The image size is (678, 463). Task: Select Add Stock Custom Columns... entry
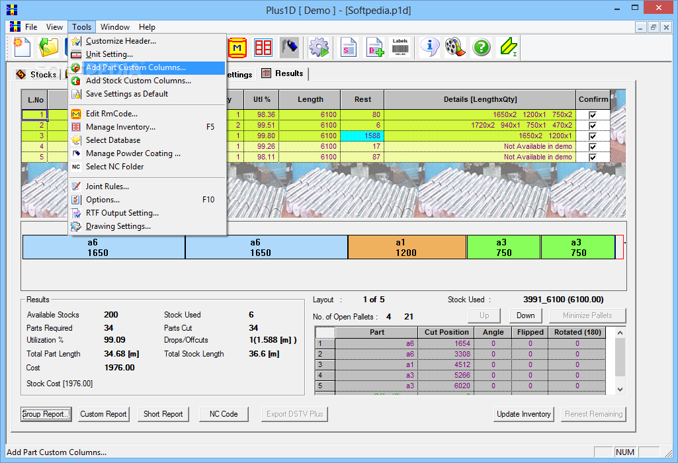147,81
